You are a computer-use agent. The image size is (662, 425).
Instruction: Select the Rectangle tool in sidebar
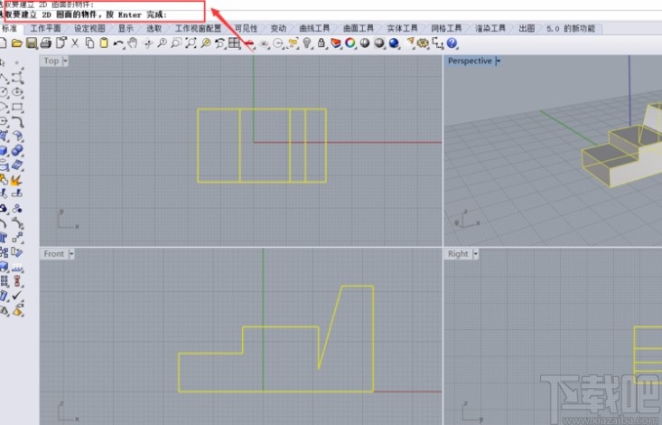(x=17, y=107)
